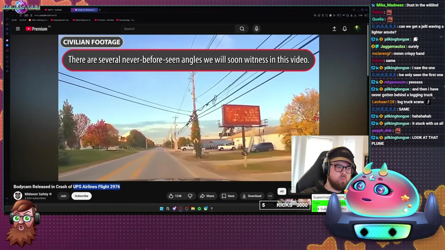Image resolution: width=445 pixels, height=250 pixels.
Task: Click Mike_Madness chat username
Action: click(390, 5)
